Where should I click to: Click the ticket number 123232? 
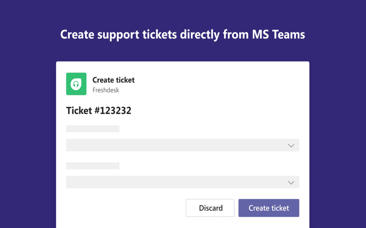pos(115,111)
